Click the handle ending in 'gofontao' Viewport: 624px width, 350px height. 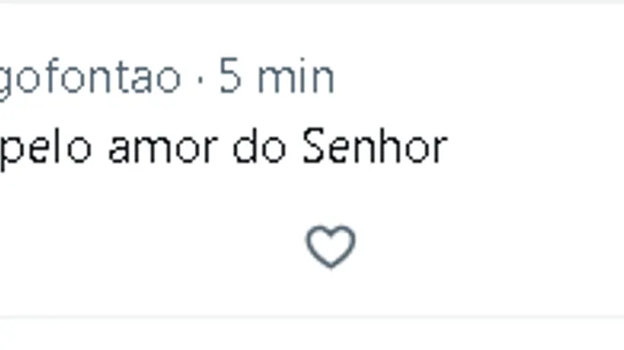[x=89, y=78]
